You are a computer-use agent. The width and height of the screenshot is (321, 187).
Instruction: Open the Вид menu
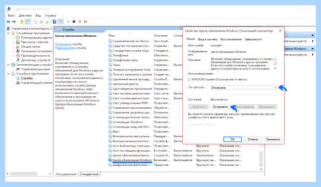pyautogui.click(x=38, y=16)
